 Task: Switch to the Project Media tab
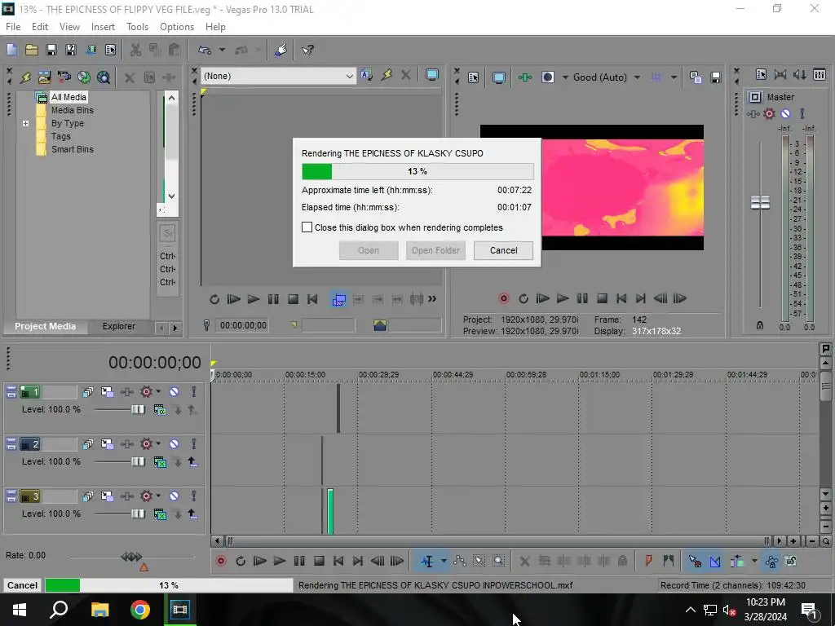point(46,326)
